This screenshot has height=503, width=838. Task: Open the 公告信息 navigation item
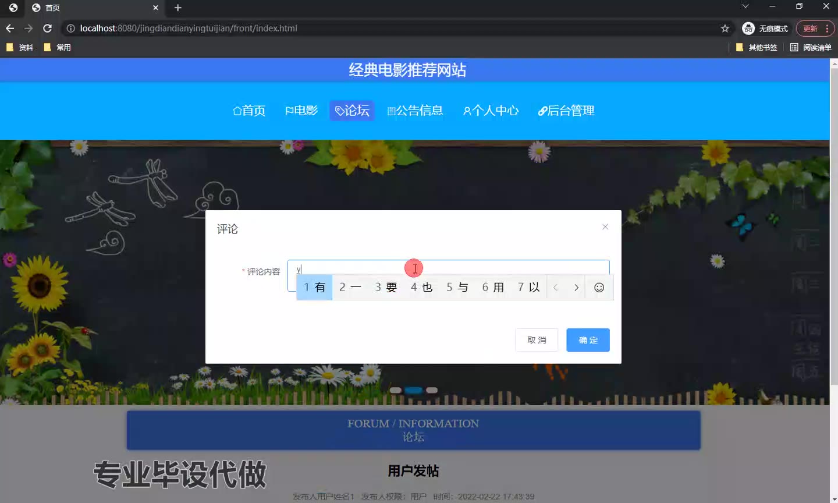[x=415, y=111]
